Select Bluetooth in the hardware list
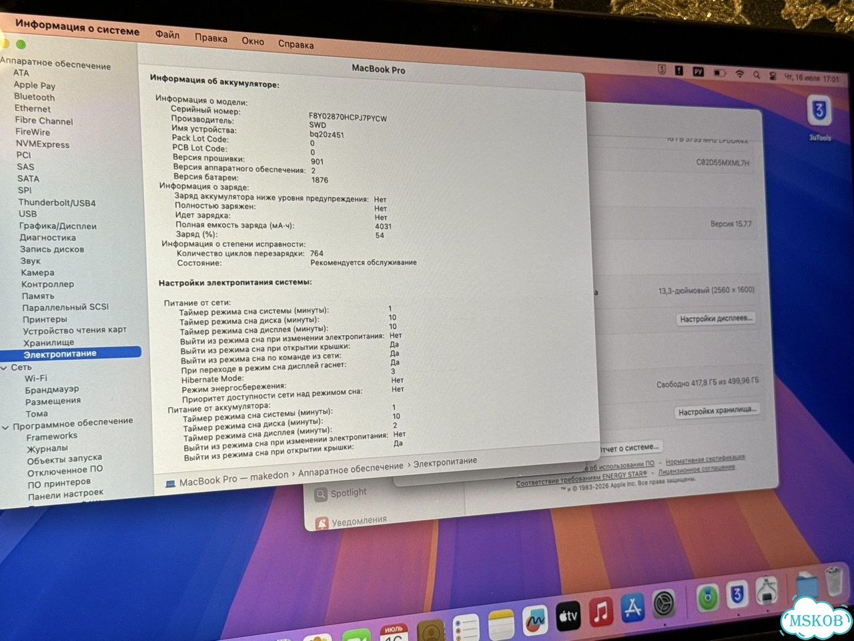This screenshot has width=854, height=641. coord(35,97)
